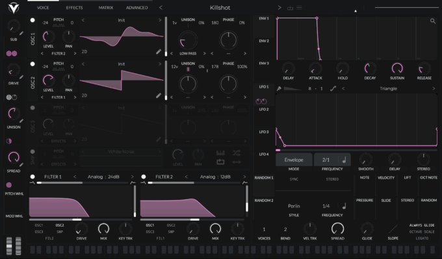This screenshot has height=259, width=442.
Task: Switch to the ADVANCED tab
Action: [136, 8]
